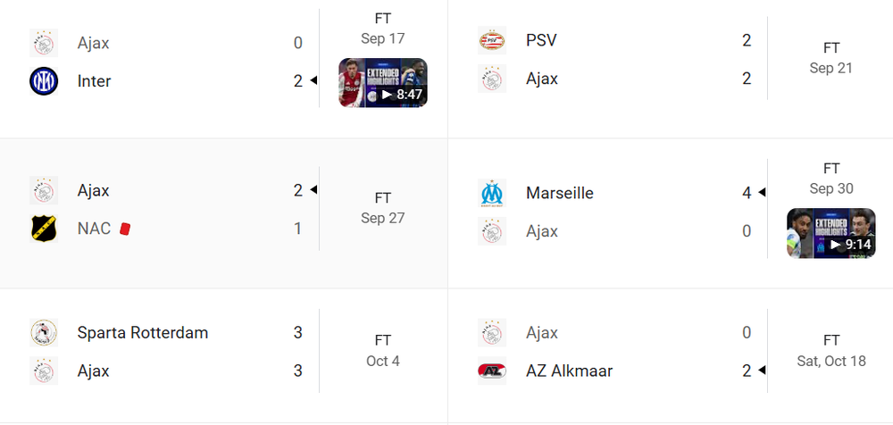Click the Sat, Oct 18 match date
The width and height of the screenshot is (893, 425).
click(x=830, y=361)
